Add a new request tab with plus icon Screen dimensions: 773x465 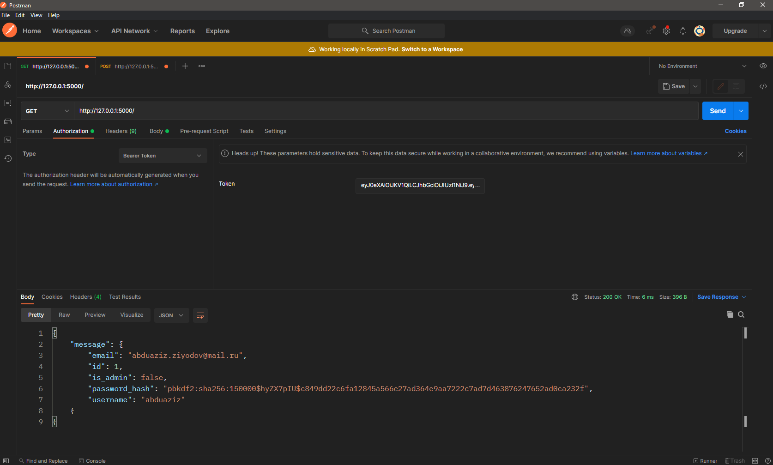point(185,66)
